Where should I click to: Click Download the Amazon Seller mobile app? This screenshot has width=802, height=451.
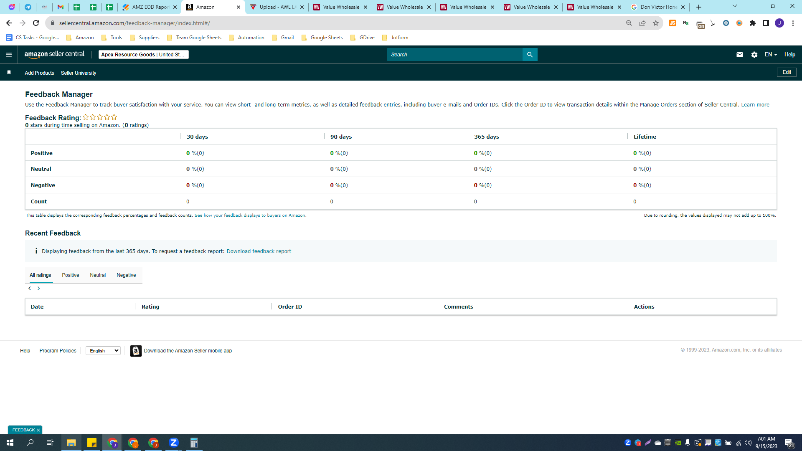188,351
